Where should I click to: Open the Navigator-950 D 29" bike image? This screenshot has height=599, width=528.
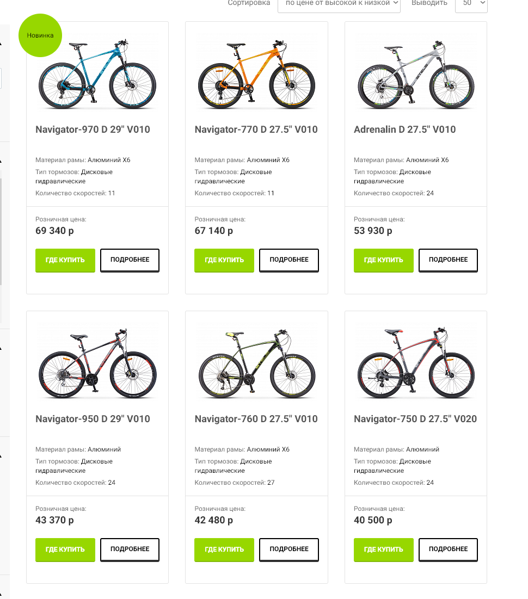point(97,363)
